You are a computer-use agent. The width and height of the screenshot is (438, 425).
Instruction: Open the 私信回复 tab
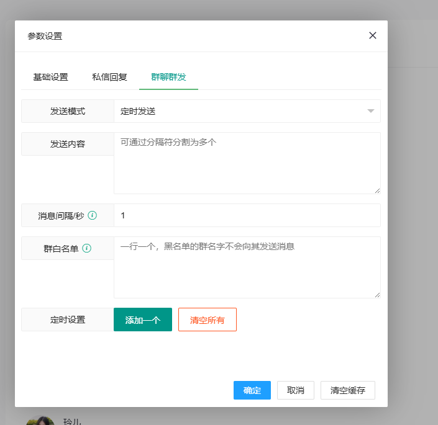click(109, 77)
